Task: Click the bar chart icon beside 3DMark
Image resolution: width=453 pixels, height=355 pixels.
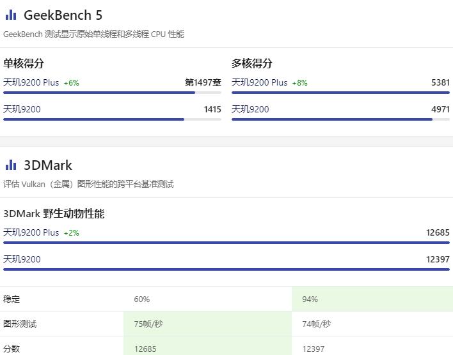Action: point(11,165)
